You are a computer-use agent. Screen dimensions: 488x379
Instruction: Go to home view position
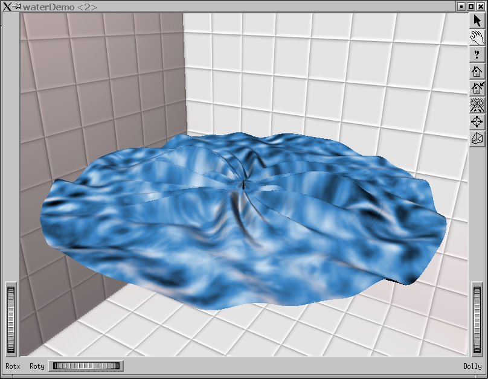(477, 71)
